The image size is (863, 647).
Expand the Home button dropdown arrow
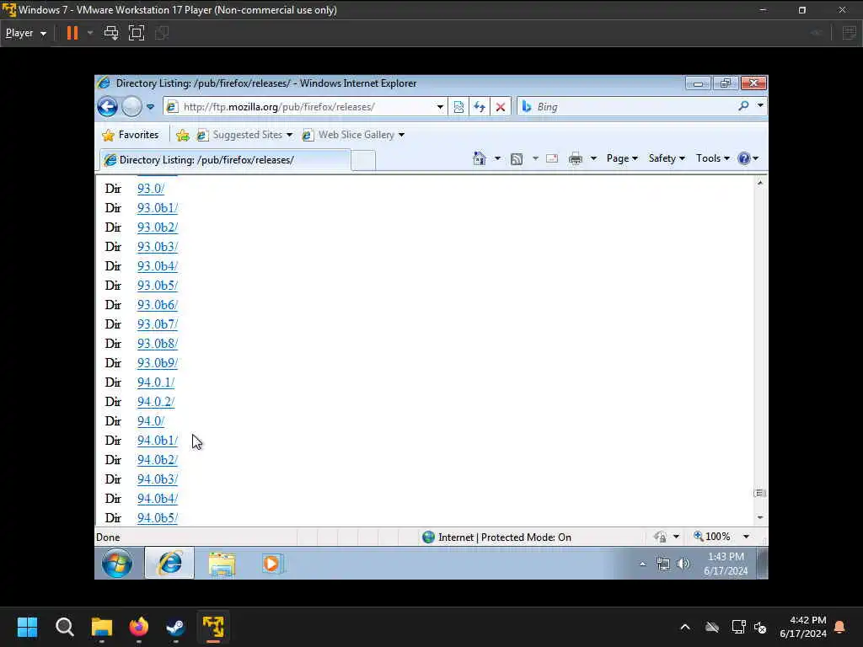(497, 158)
